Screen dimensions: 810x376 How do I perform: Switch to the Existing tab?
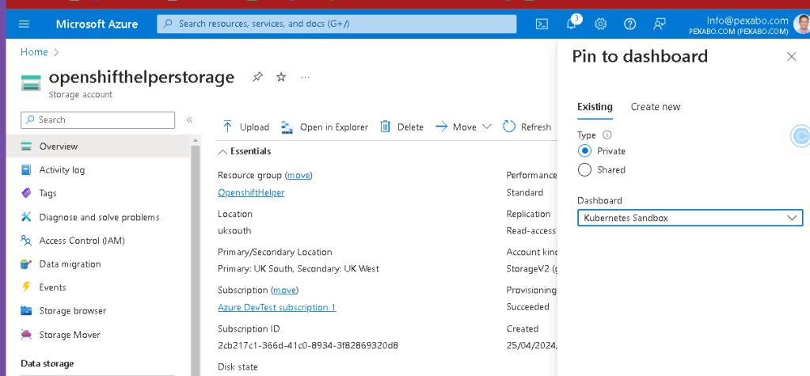point(595,107)
